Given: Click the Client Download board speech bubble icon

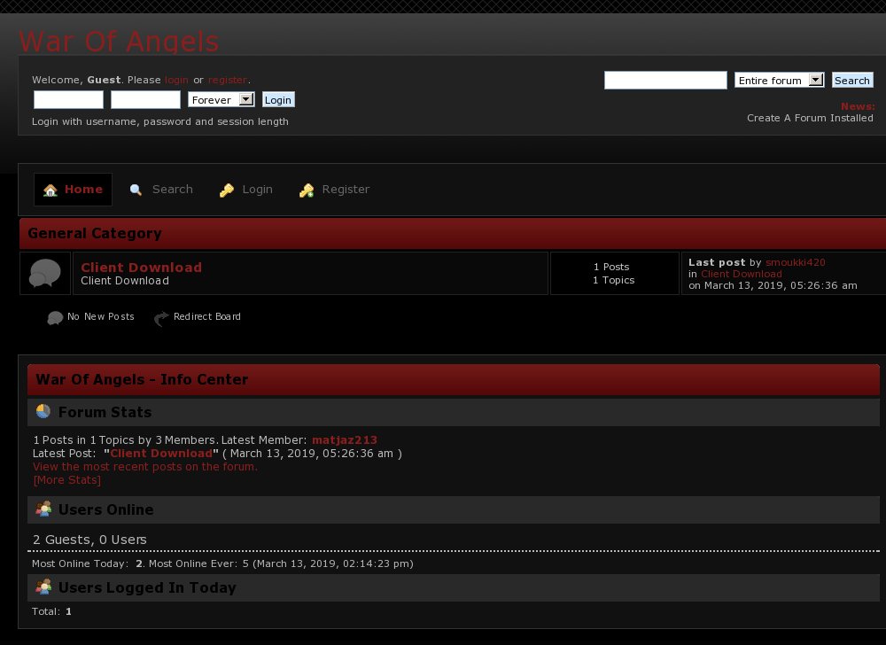Looking at the screenshot, I should [x=45, y=273].
